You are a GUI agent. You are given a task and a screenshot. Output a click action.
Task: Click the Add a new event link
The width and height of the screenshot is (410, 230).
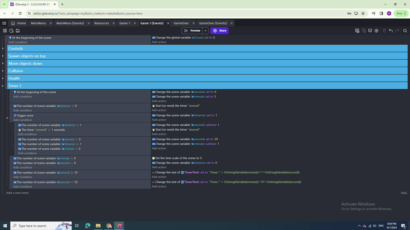point(17,193)
